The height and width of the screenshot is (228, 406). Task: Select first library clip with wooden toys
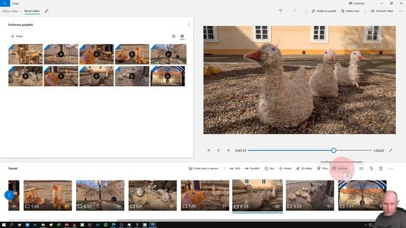(25, 54)
